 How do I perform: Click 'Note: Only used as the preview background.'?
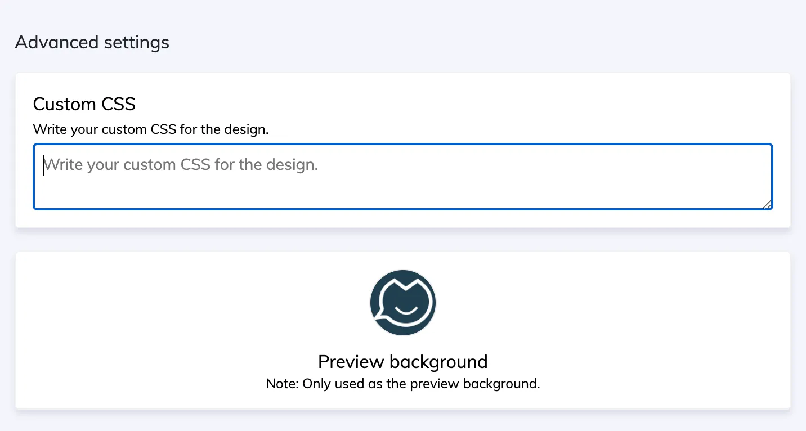click(403, 384)
